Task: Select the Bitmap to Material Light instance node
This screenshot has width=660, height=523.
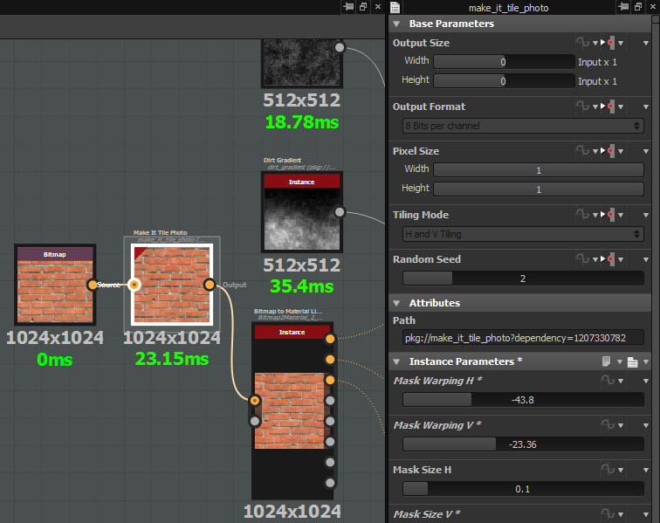Action: [x=292, y=410]
